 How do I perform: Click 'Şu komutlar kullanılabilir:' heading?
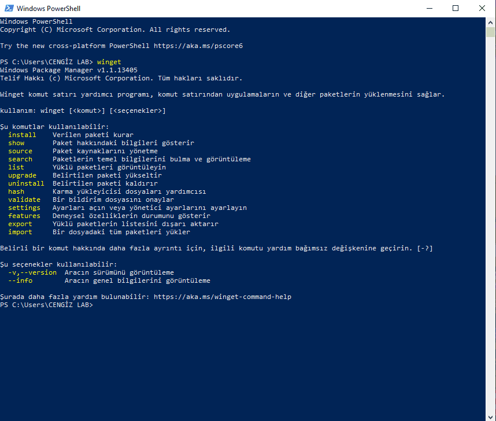[x=54, y=127]
